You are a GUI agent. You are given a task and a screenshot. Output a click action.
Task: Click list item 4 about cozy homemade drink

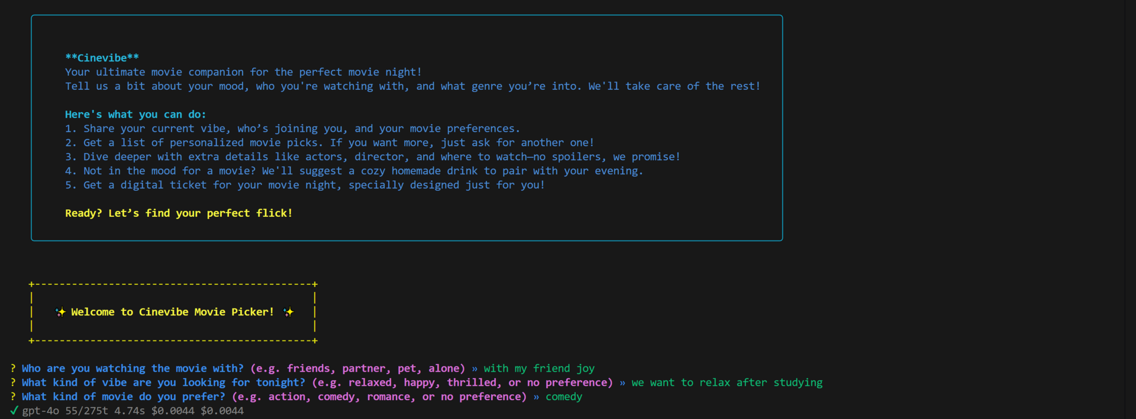354,171
